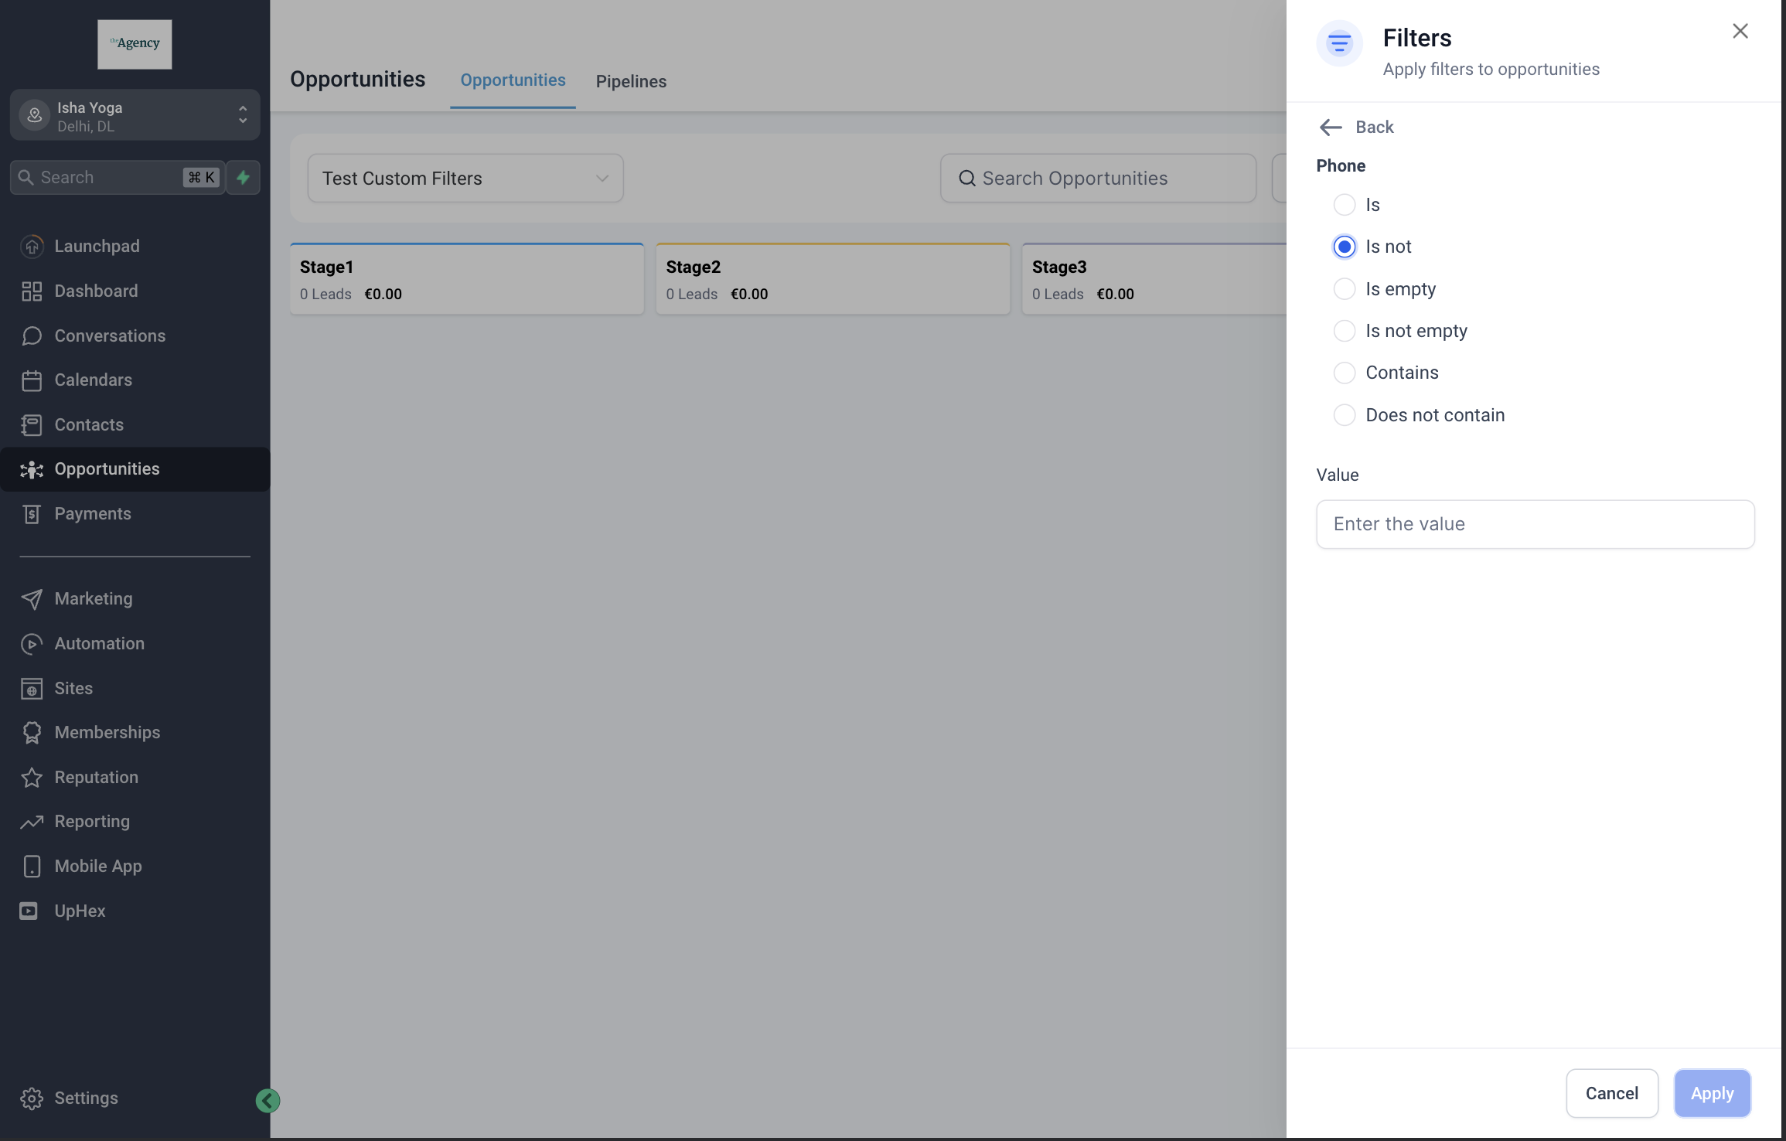Open Conversations via chat bubble icon
This screenshot has height=1141, width=1786.
[32, 335]
